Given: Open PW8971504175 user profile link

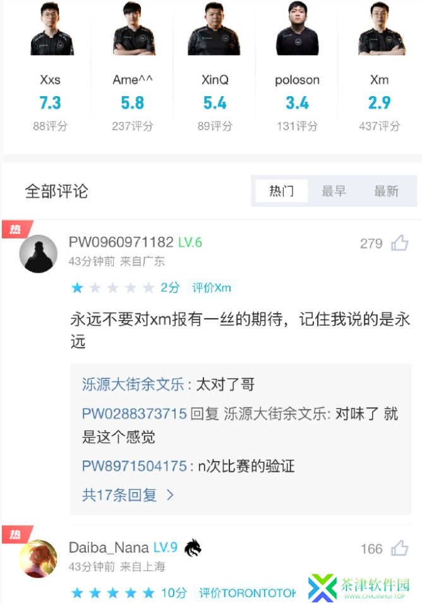Looking at the screenshot, I should (135, 466).
